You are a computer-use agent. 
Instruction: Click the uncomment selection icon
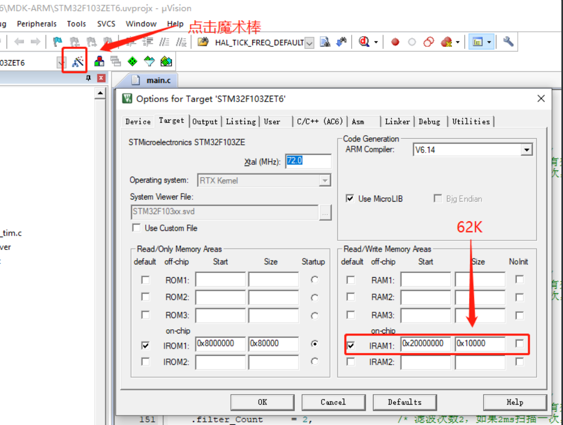tap(181, 43)
